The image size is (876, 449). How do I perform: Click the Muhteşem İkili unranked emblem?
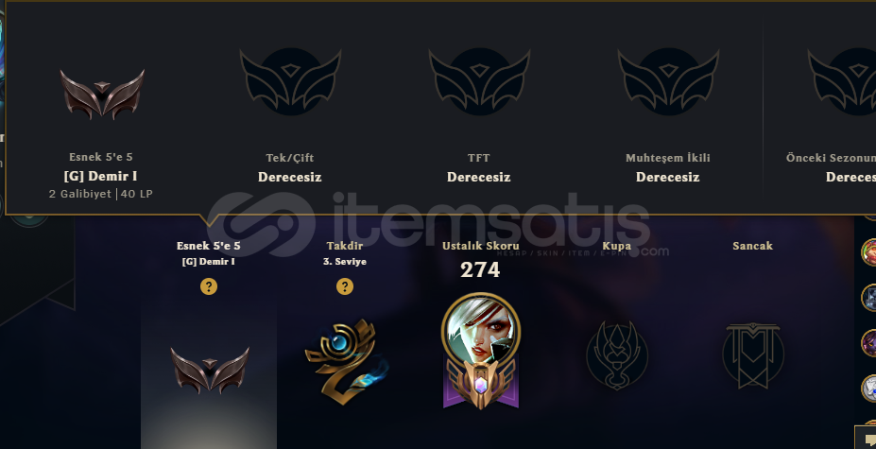tap(668, 81)
